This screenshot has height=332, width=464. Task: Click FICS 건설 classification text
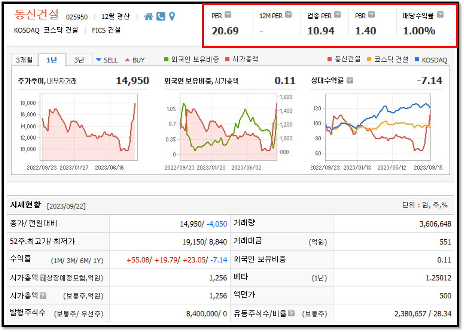click(x=106, y=30)
